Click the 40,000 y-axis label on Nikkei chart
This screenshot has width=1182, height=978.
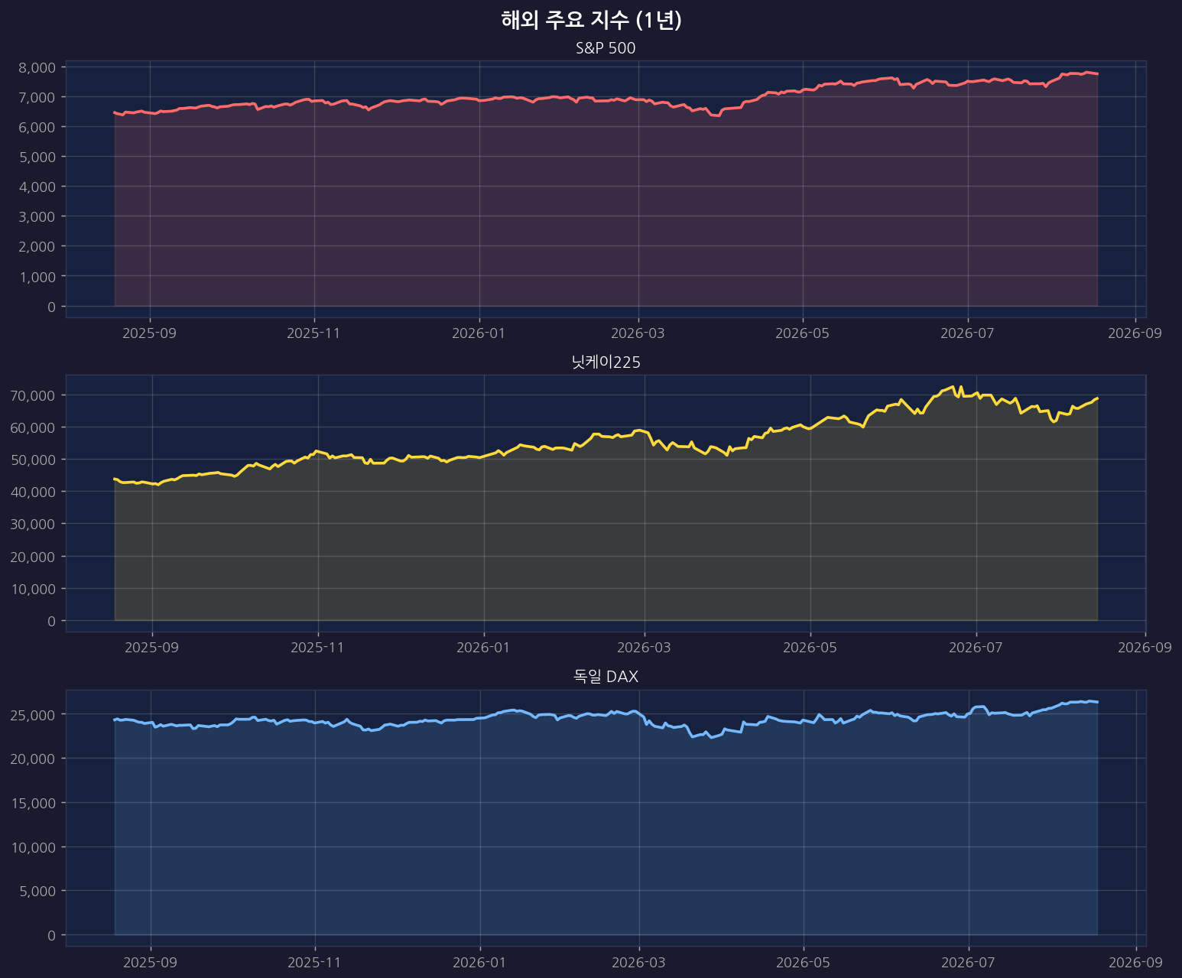34,492
